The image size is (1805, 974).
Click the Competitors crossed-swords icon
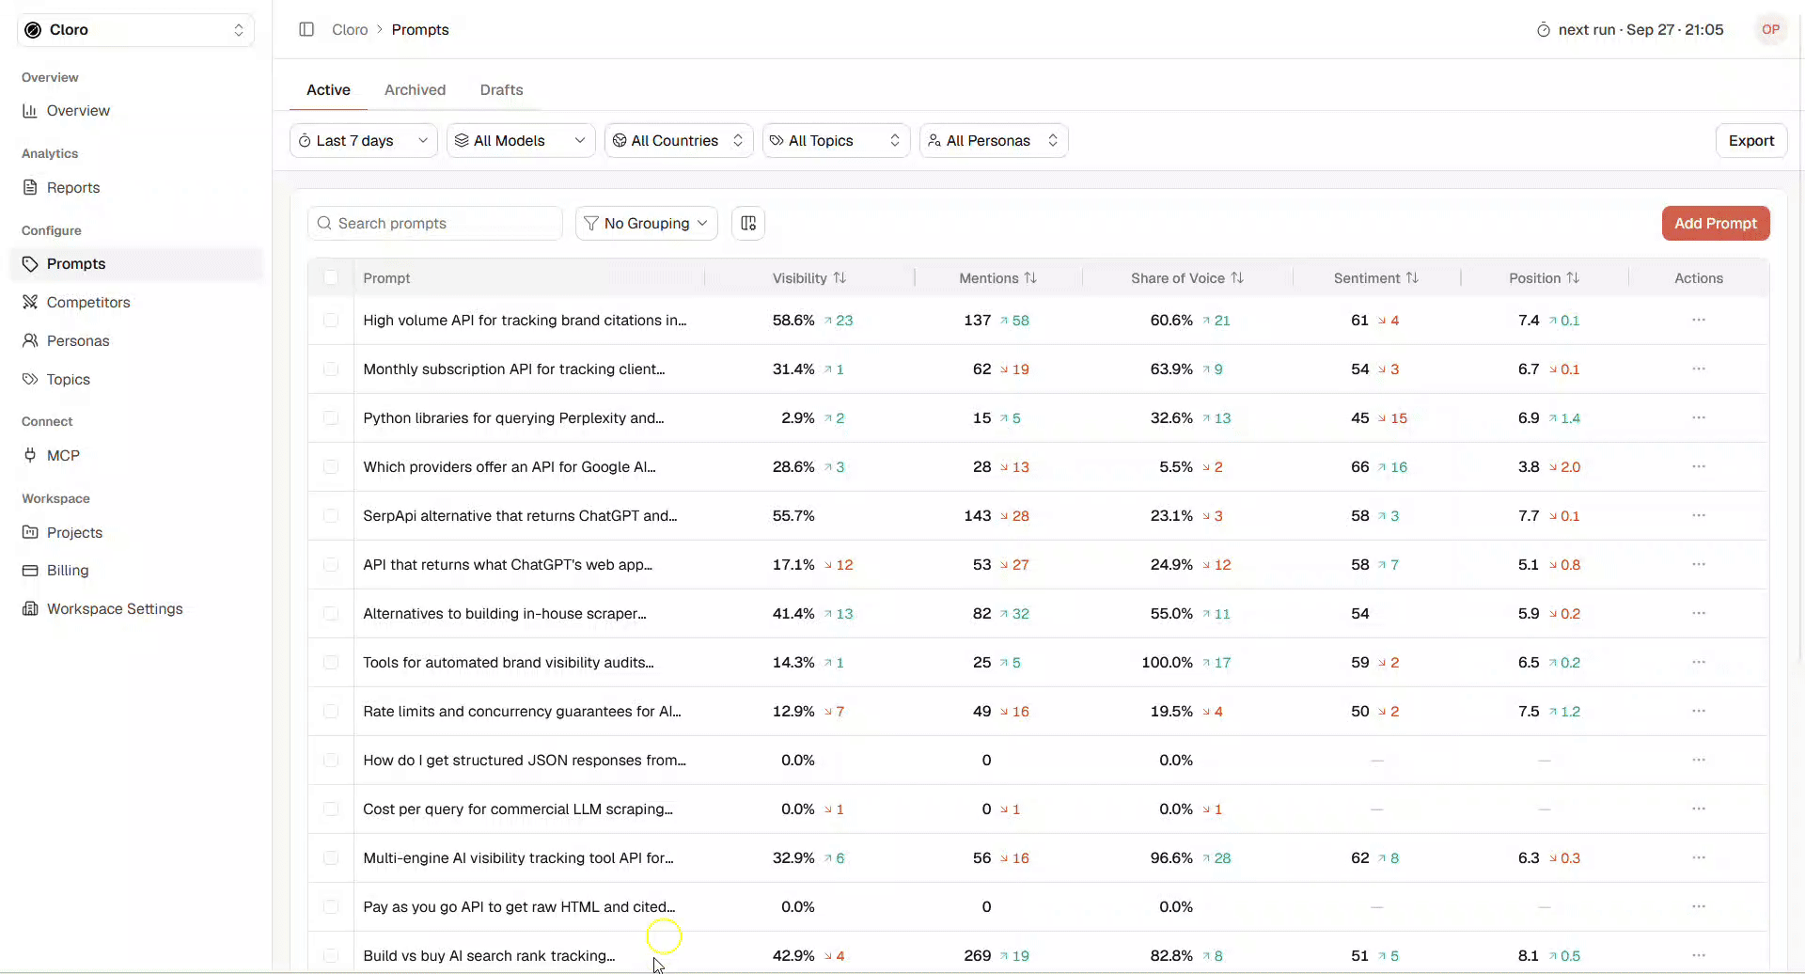(30, 302)
